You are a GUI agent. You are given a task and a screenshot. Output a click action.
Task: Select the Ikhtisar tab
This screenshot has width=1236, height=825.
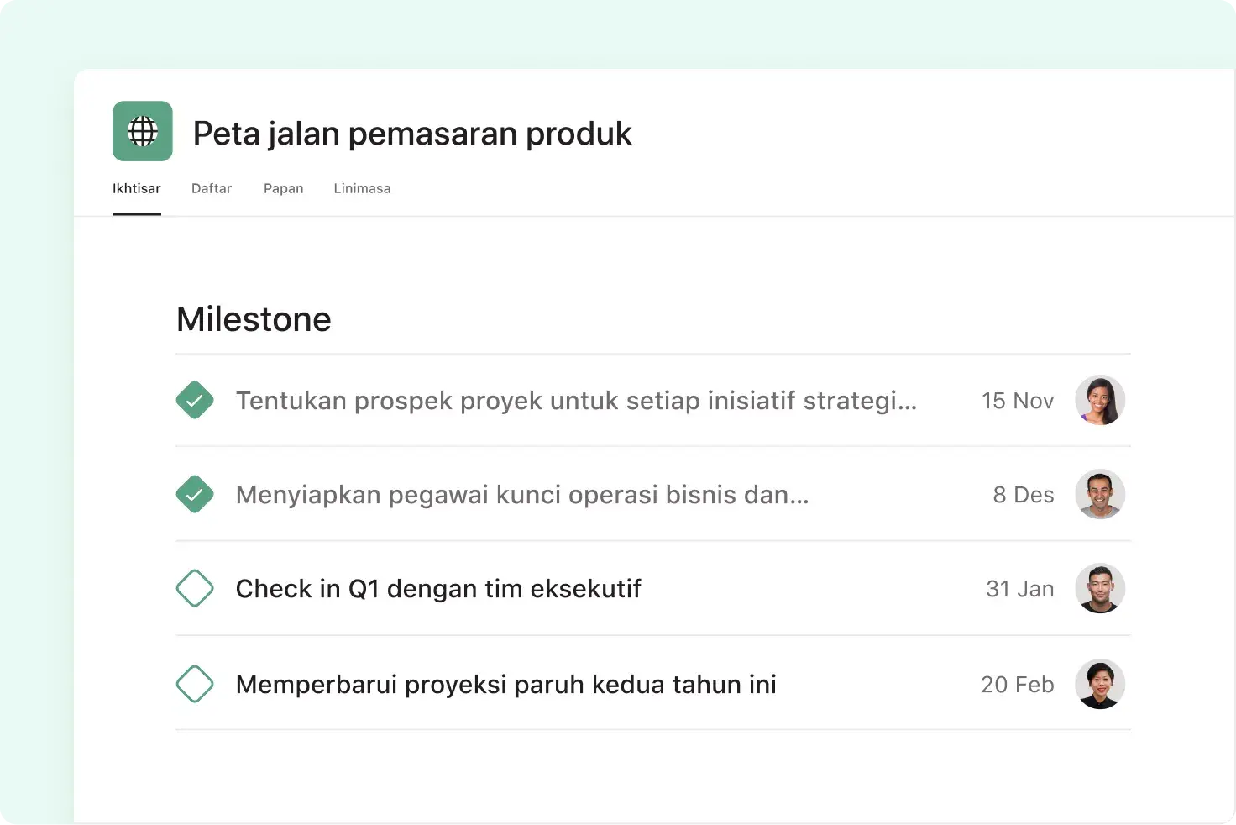tap(136, 188)
